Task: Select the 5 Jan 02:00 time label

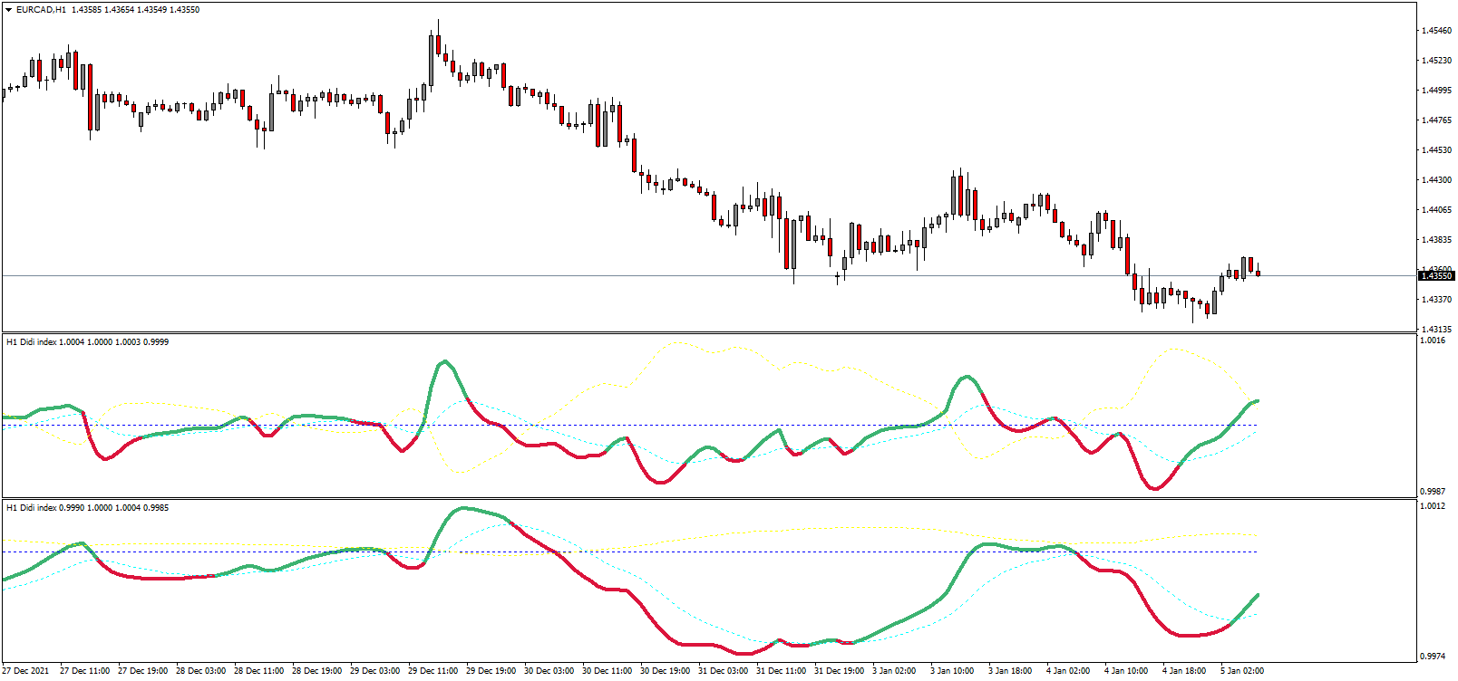Action: tap(1242, 671)
